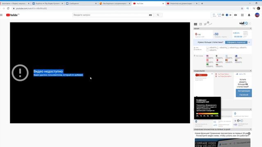Close the active YouTube tab

(x=163, y=4)
